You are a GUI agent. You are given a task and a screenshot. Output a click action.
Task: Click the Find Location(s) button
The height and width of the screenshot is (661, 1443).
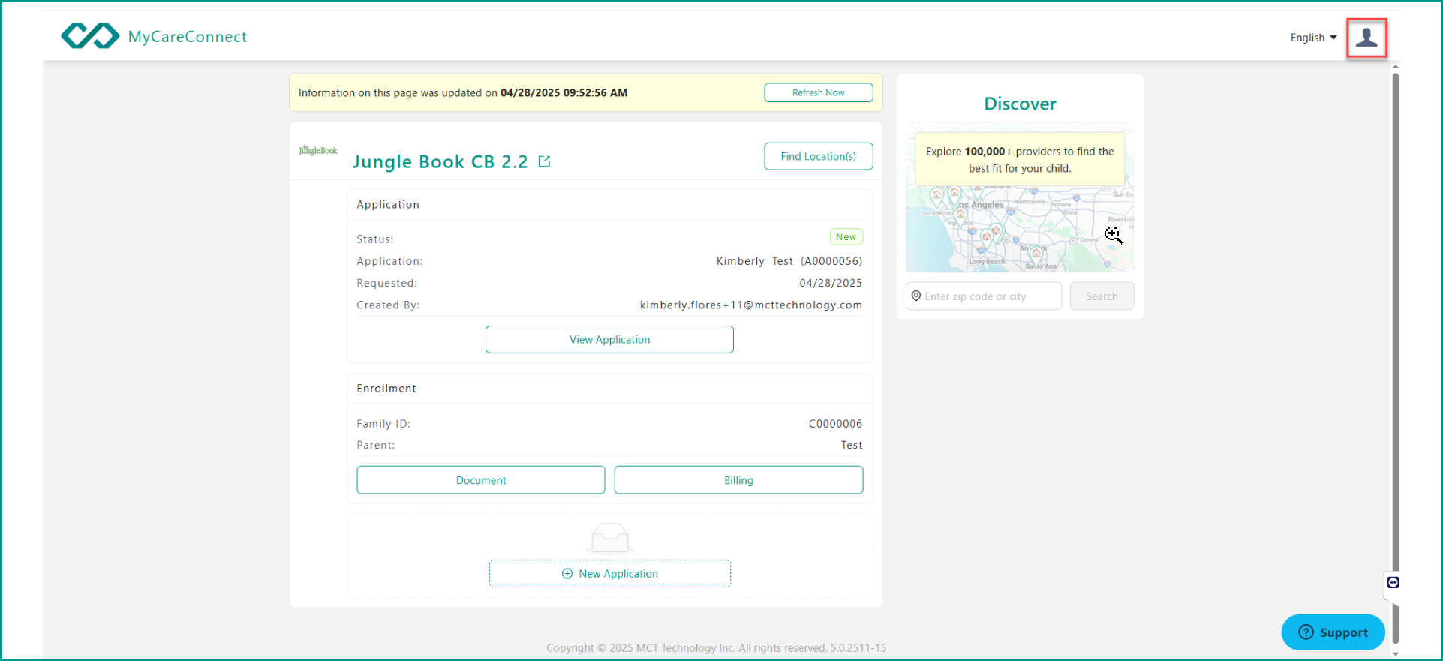click(x=818, y=156)
